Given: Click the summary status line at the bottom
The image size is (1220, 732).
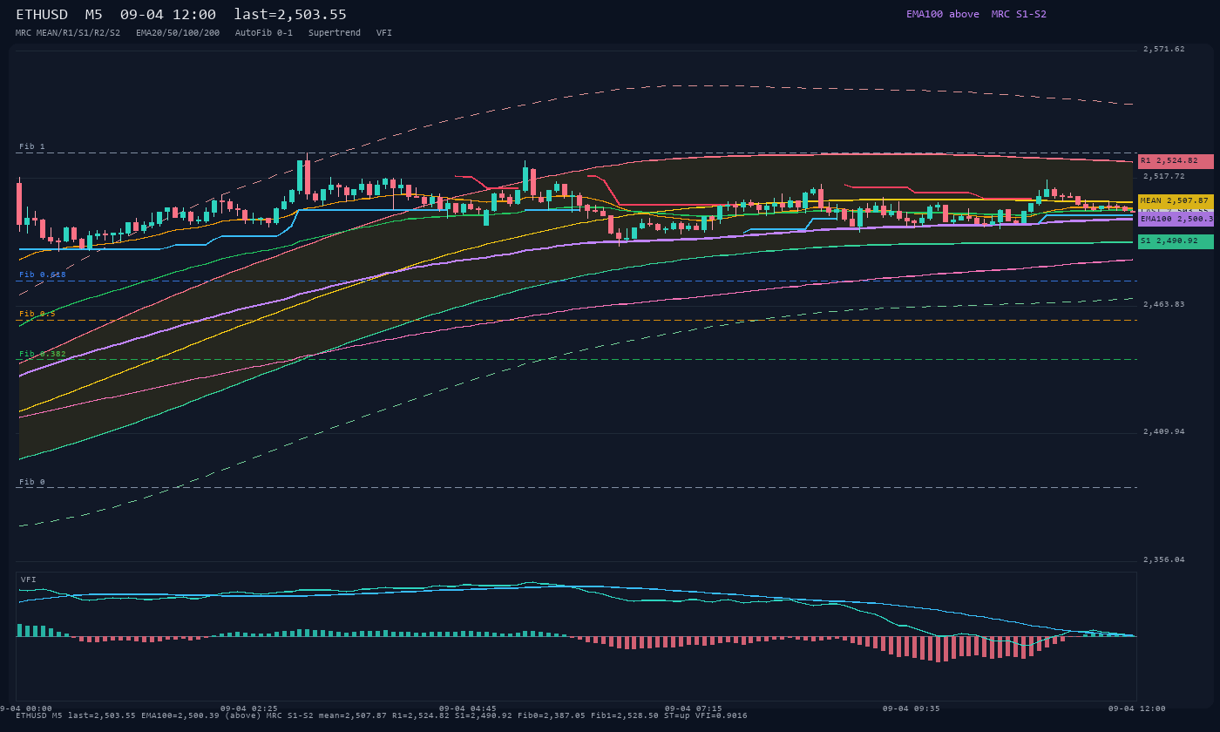Looking at the screenshot, I should [382, 716].
